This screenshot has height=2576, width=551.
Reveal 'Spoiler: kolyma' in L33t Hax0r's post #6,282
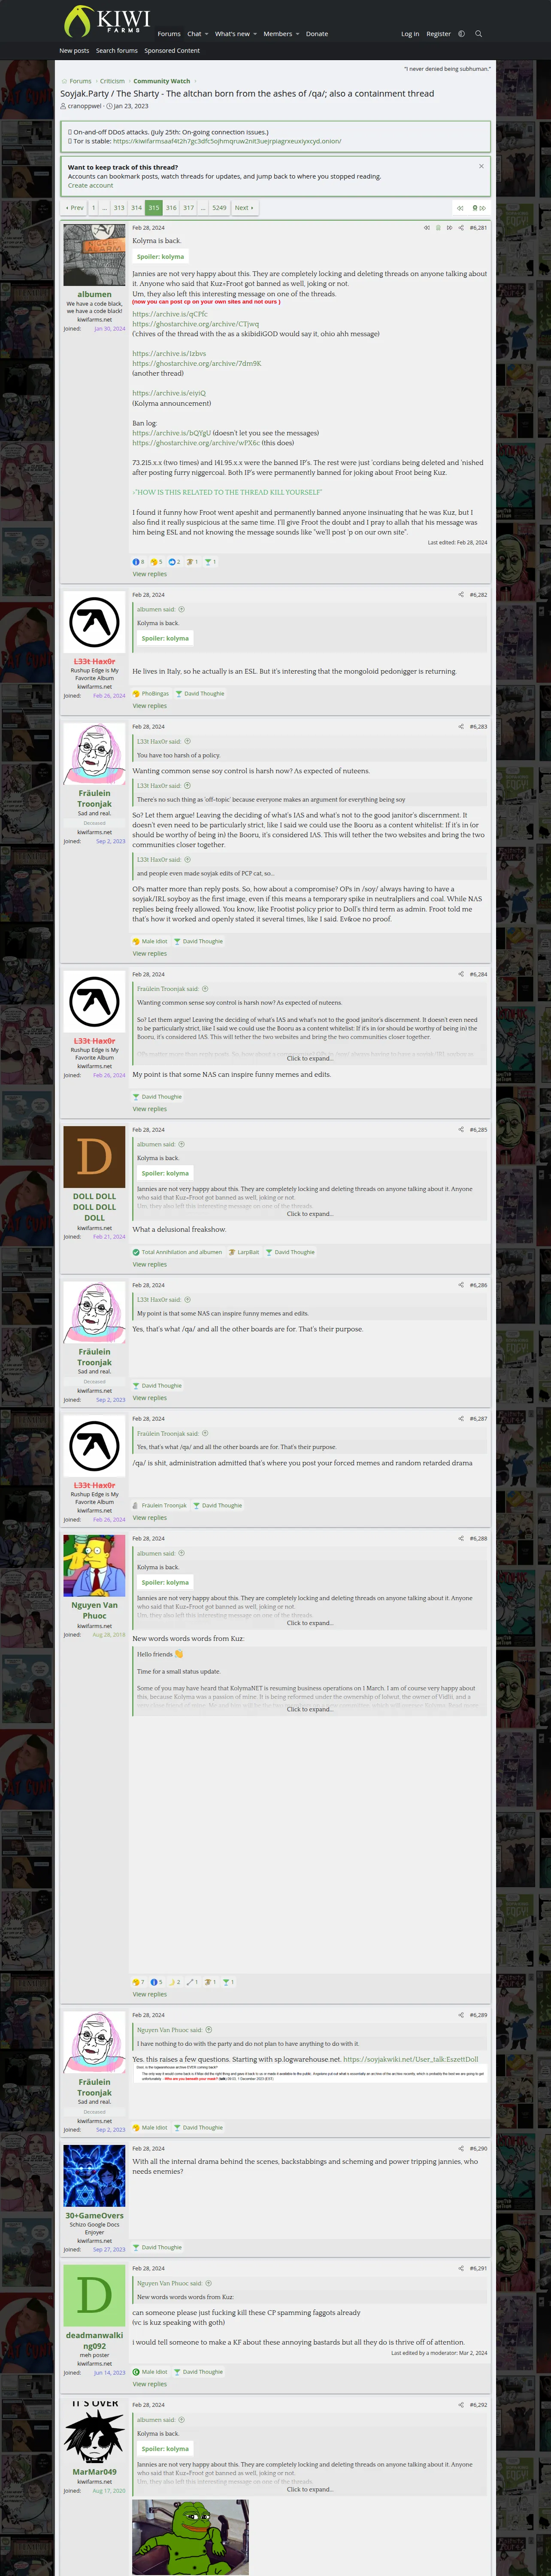click(x=165, y=638)
